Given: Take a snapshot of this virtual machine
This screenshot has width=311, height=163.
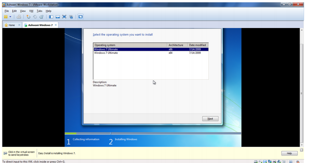Looking at the screenshot, I should coord(28,17).
